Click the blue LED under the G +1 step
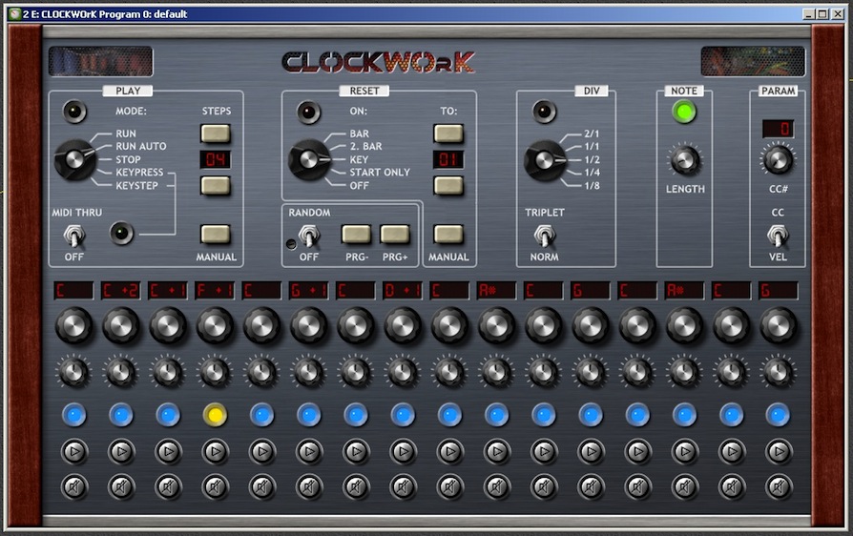 click(308, 415)
